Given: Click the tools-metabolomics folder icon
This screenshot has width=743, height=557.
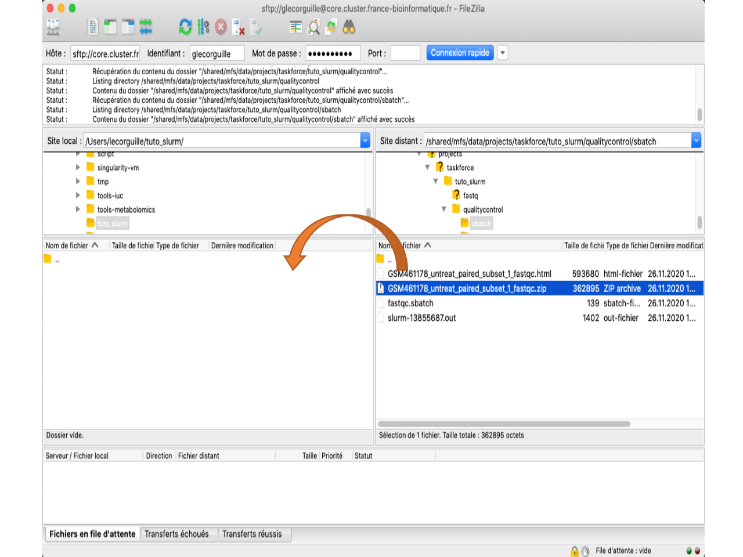Looking at the screenshot, I should coord(90,209).
